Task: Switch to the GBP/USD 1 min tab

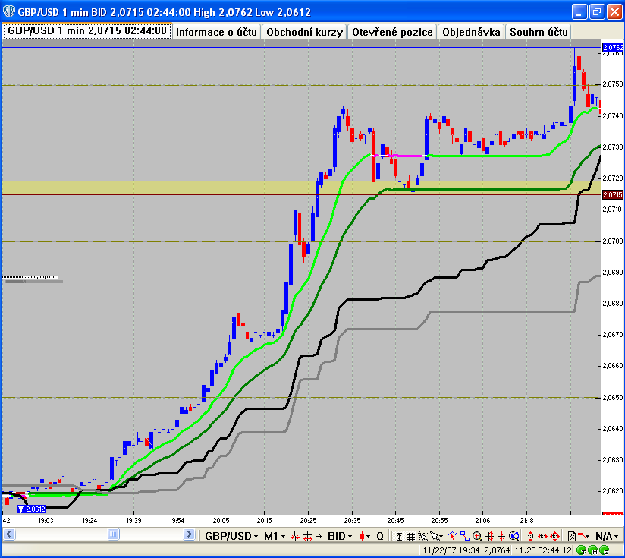Action: (x=87, y=31)
